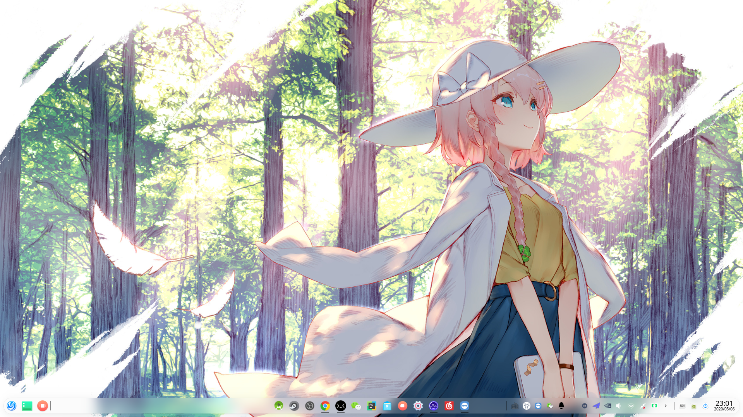This screenshot has height=417, width=743.
Task: Open WeChat from the dock
Action: 356,406
